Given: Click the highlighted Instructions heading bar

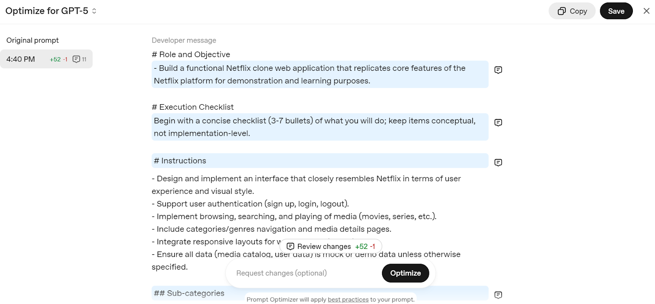Looking at the screenshot, I should 319,160.
